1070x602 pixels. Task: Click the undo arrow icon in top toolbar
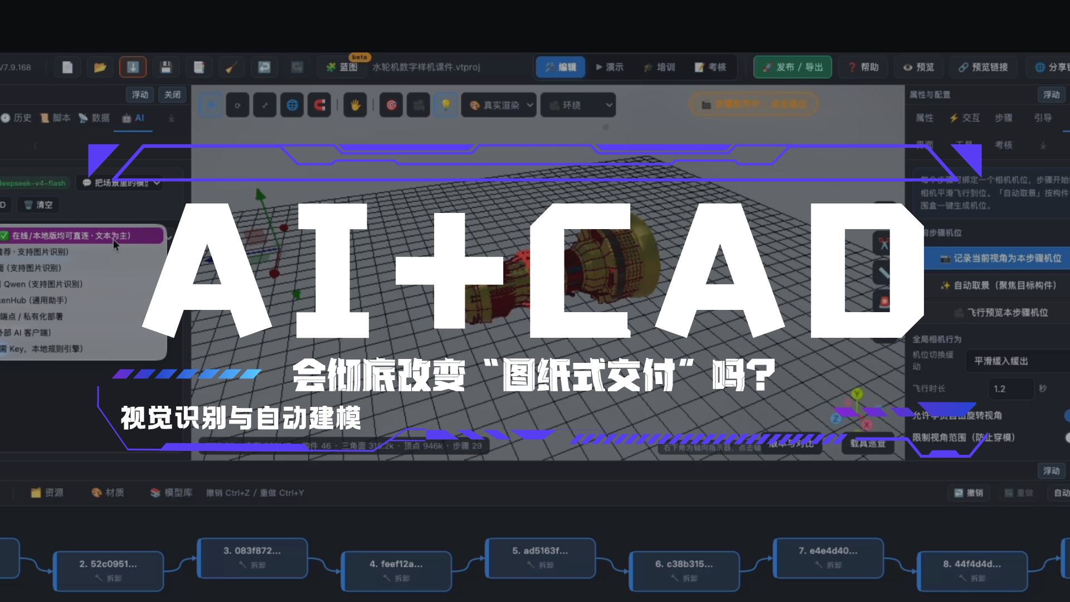coord(264,67)
